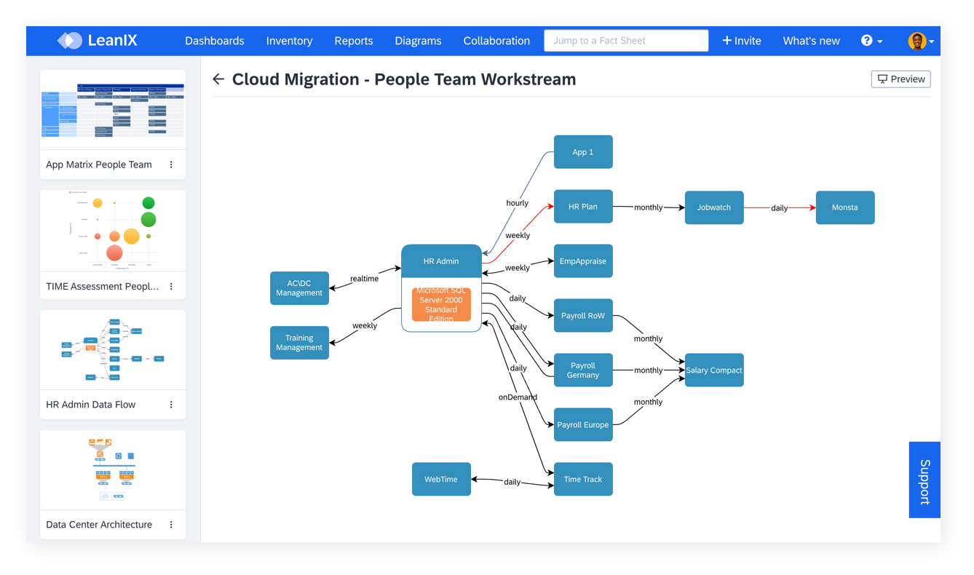This screenshot has height=575, width=974.
Task: Select the Jobwatch node
Action: pos(714,207)
